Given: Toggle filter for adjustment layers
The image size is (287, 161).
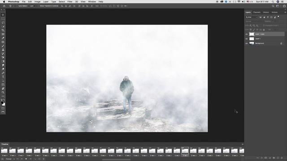Looking at the screenshot, I should click(264, 17).
